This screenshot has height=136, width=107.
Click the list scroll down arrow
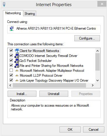(x=97, y=80)
